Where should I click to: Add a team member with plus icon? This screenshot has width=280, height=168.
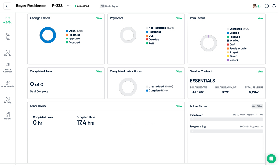(x=259, y=6)
